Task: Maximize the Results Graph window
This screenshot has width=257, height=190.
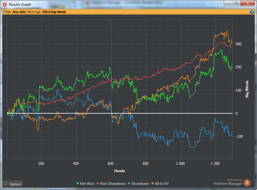Action: click(x=236, y=3)
